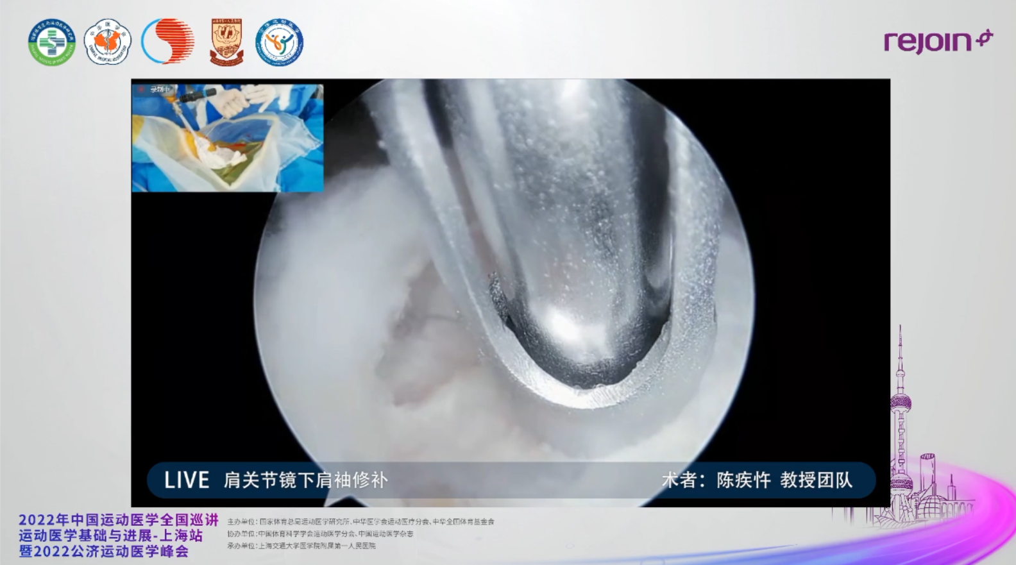Click the subtitle 运动医学基础与进展-上海站
The width and height of the screenshot is (1016, 565).
click(110, 535)
